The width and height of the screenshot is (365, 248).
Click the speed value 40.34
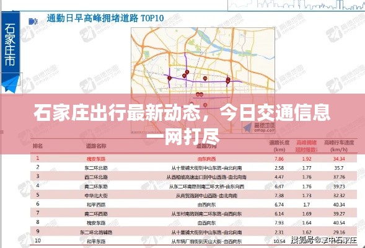pos(339,205)
